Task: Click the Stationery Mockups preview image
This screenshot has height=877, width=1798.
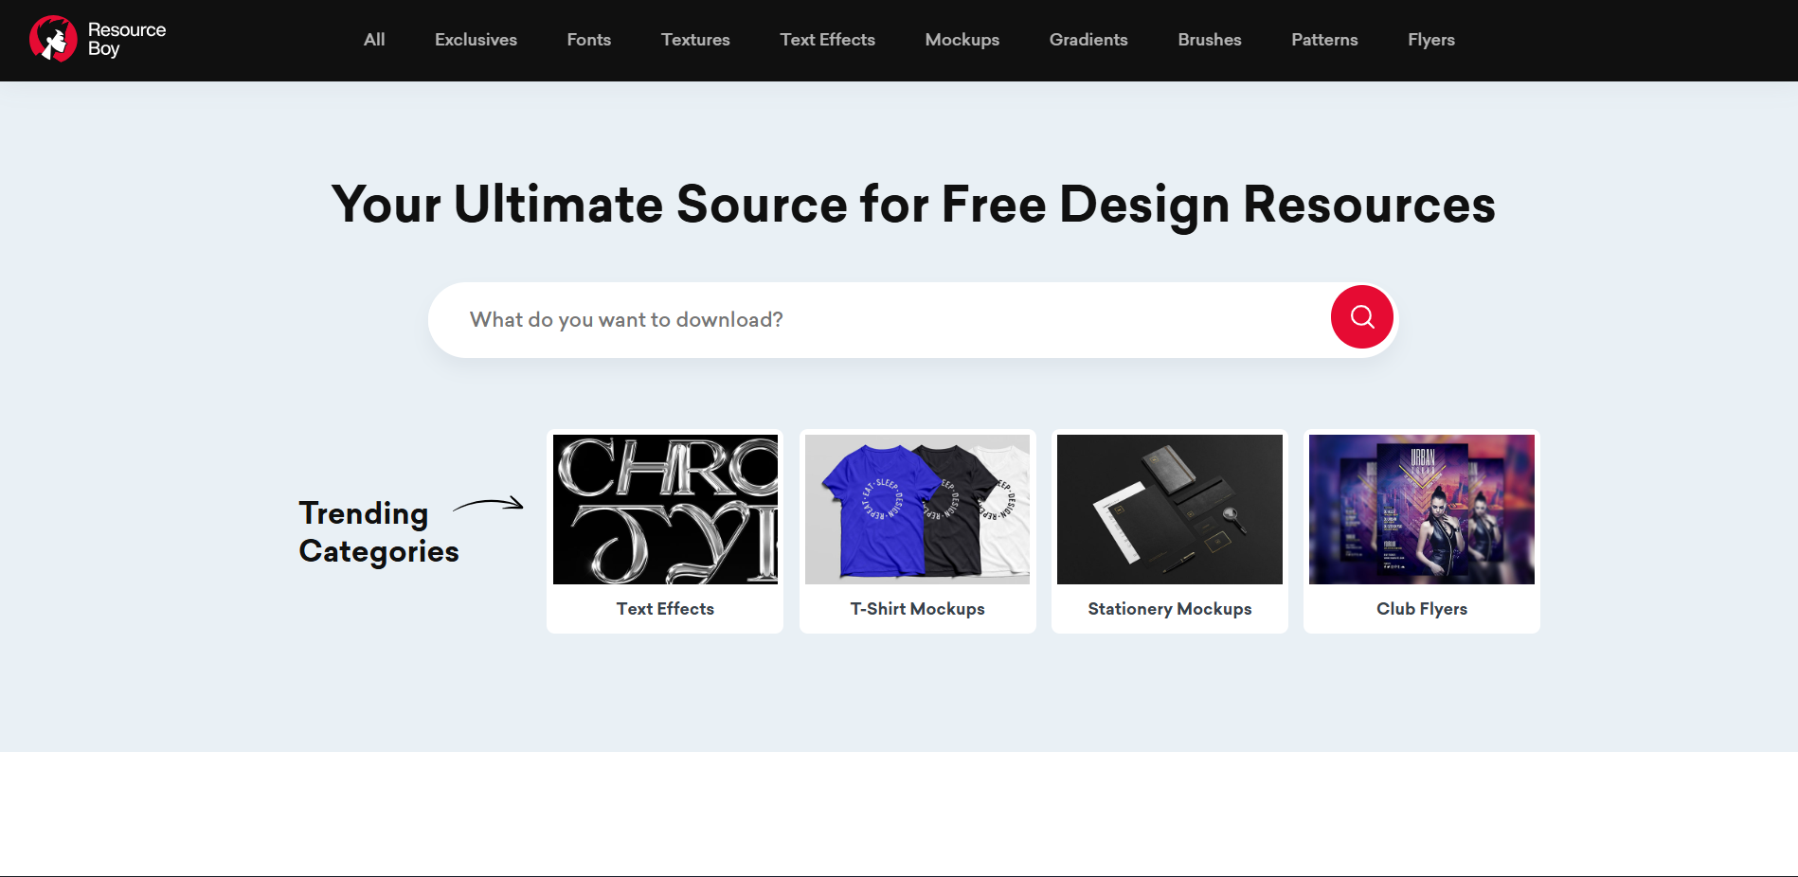Action: point(1169,509)
